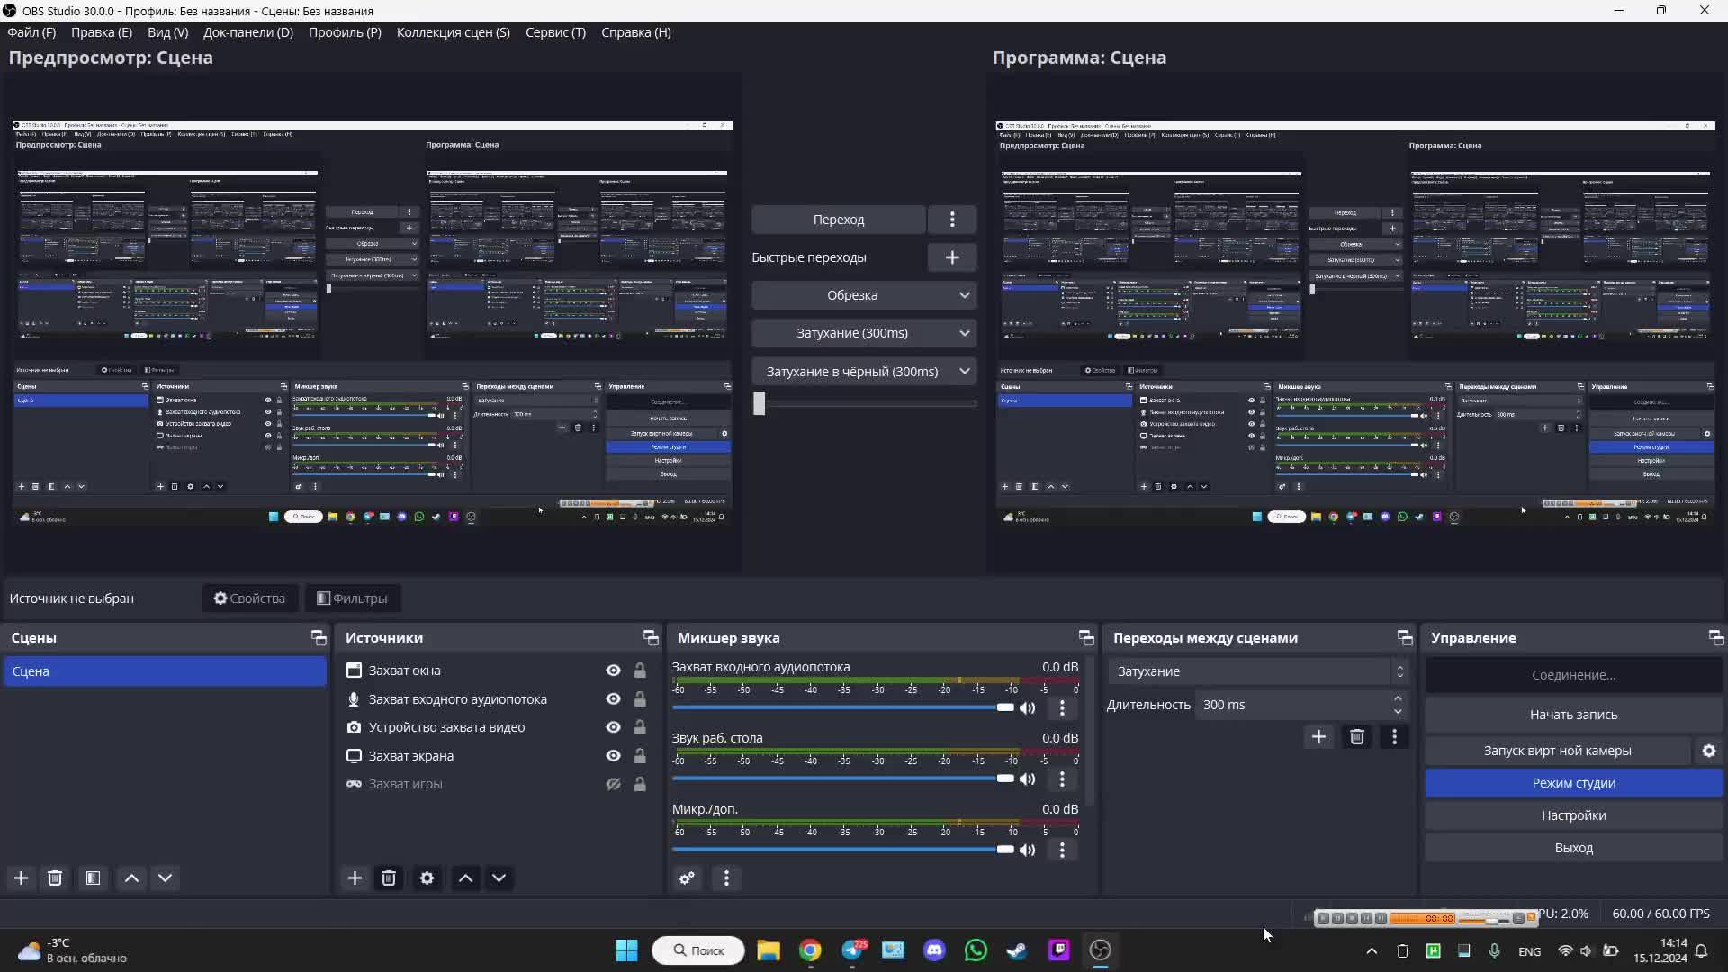Open options for Звук раб. стола channel
Image resolution: width=1728 pixels, height=972 pixels.
[1062, 779]
